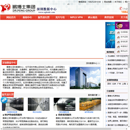Click arrow bullet before 万众期待 news
The height and width of the screenshot is (130, 130).
click(x=107, y=56)
